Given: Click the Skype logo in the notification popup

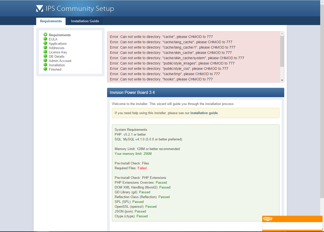Looking at the screenshot, I should [268, 219].
